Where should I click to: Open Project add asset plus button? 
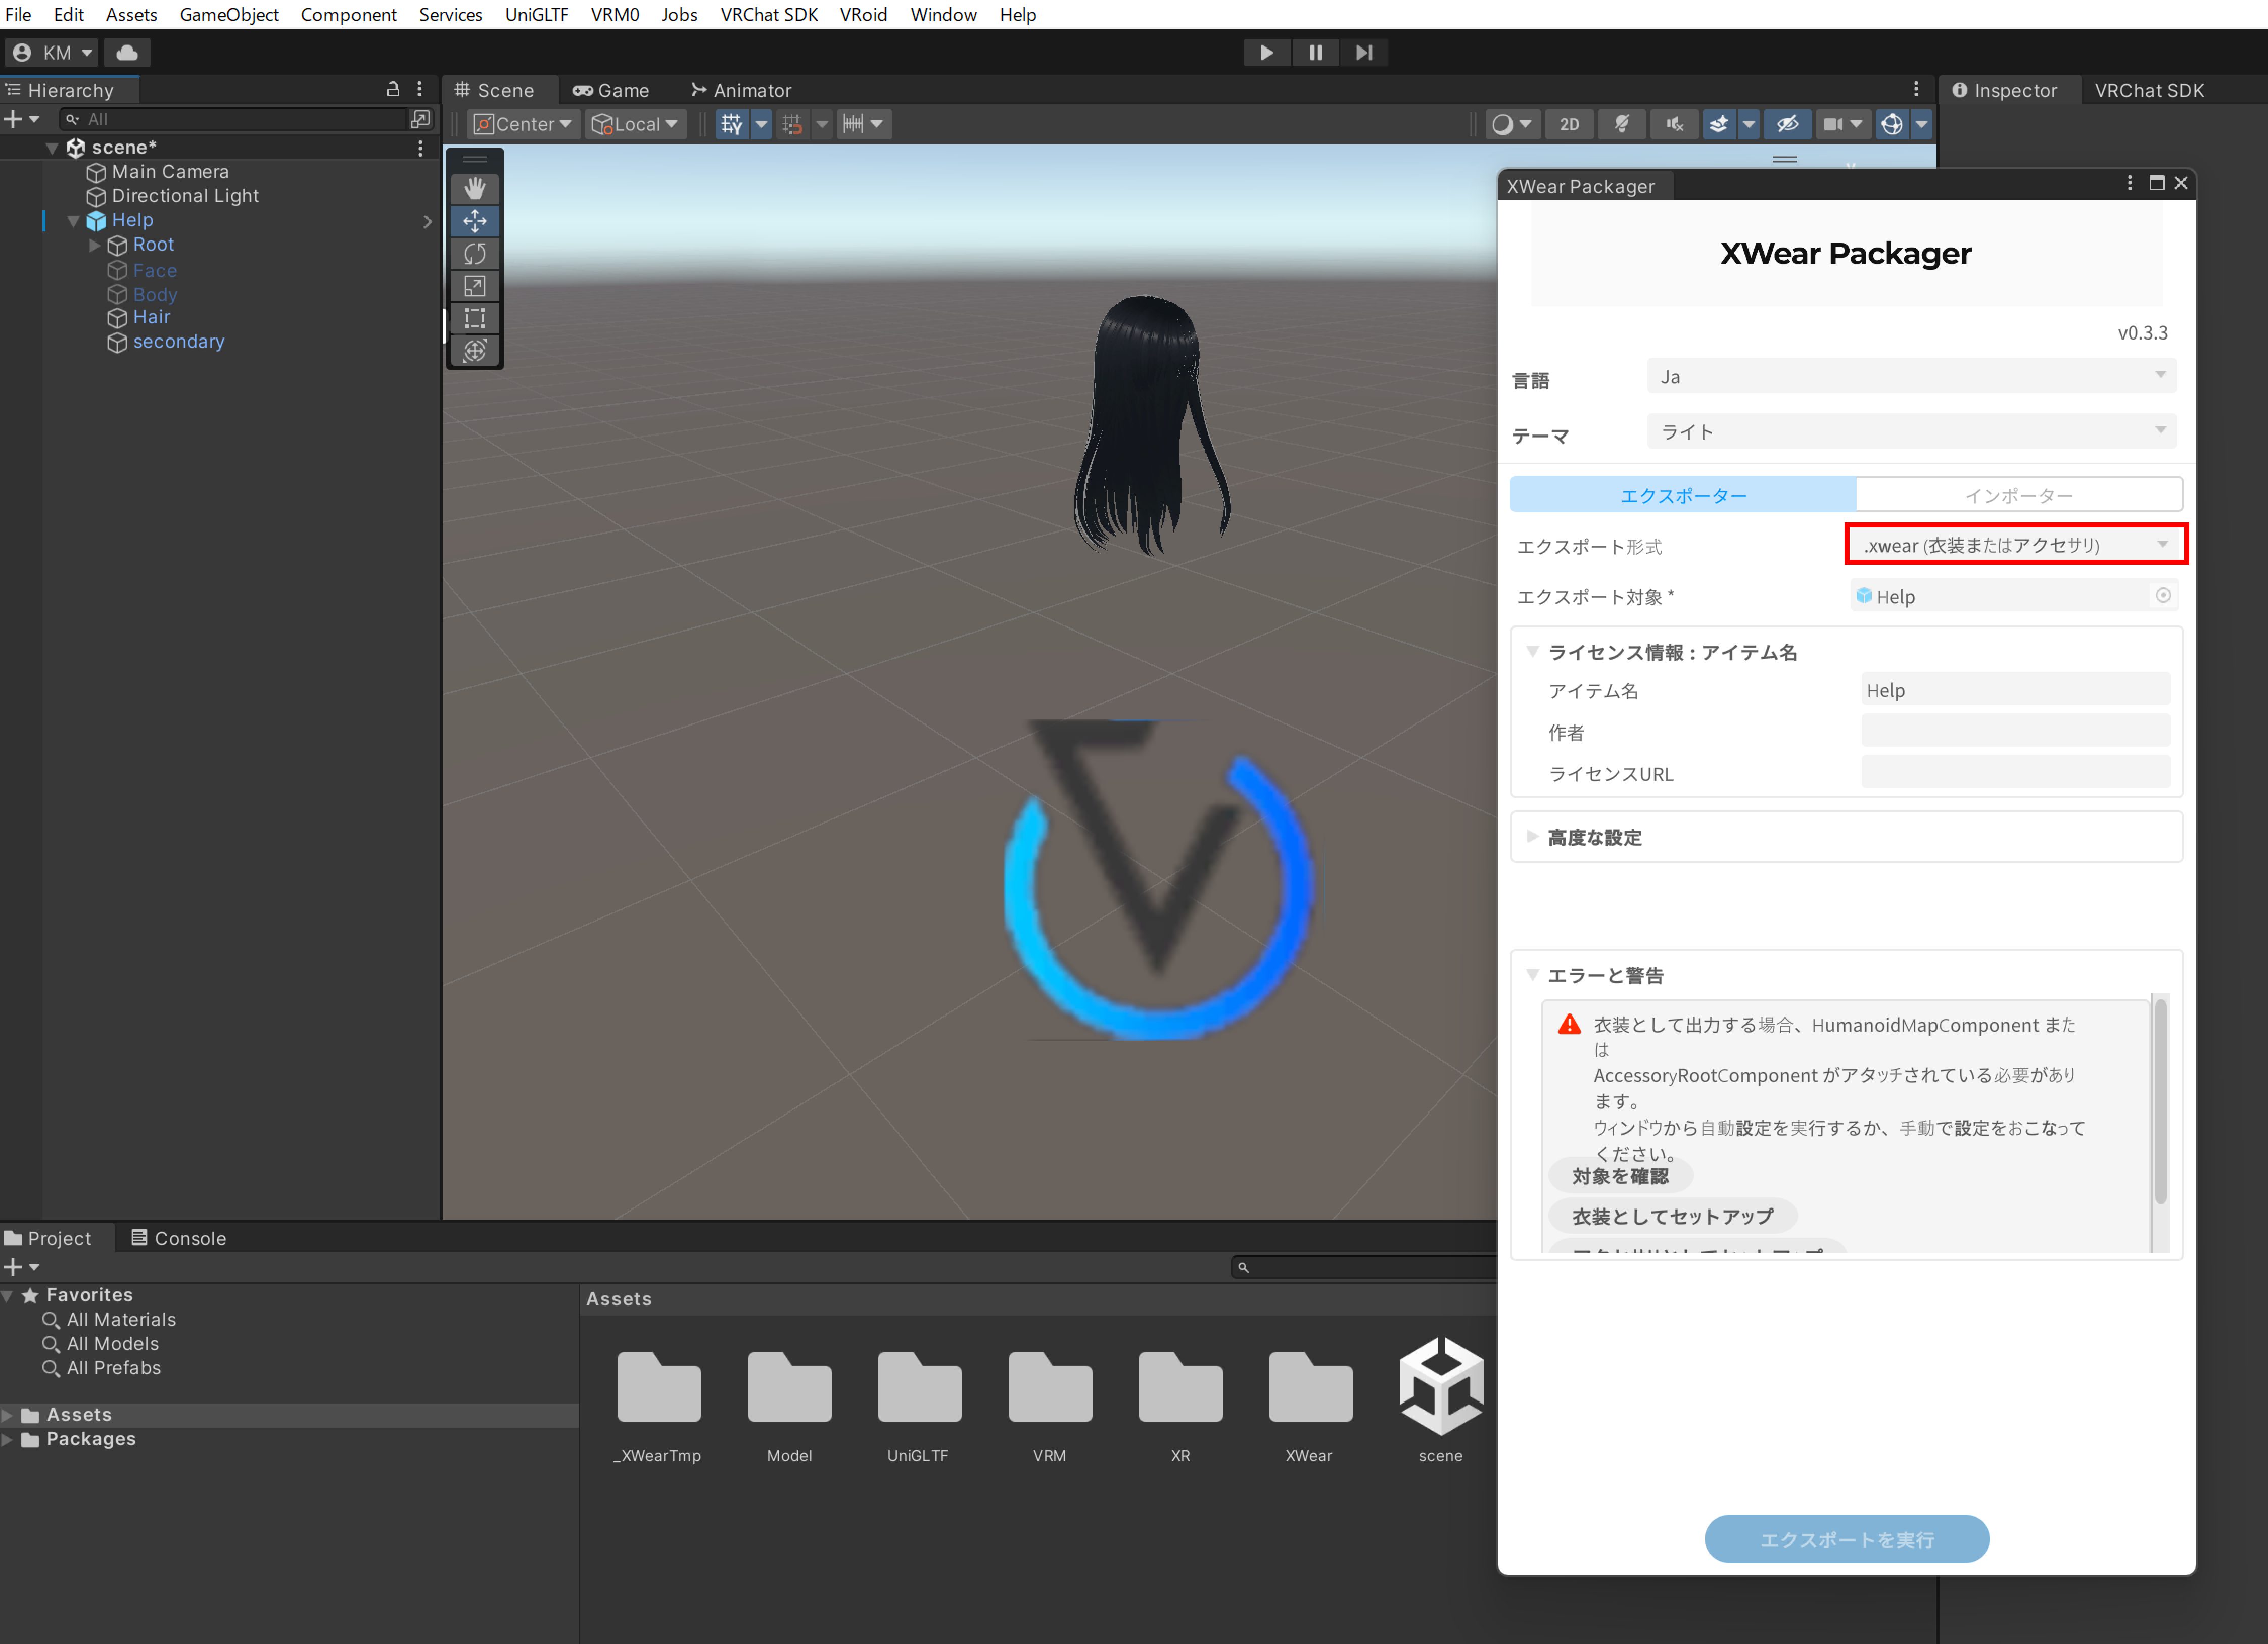(21, 1267)
